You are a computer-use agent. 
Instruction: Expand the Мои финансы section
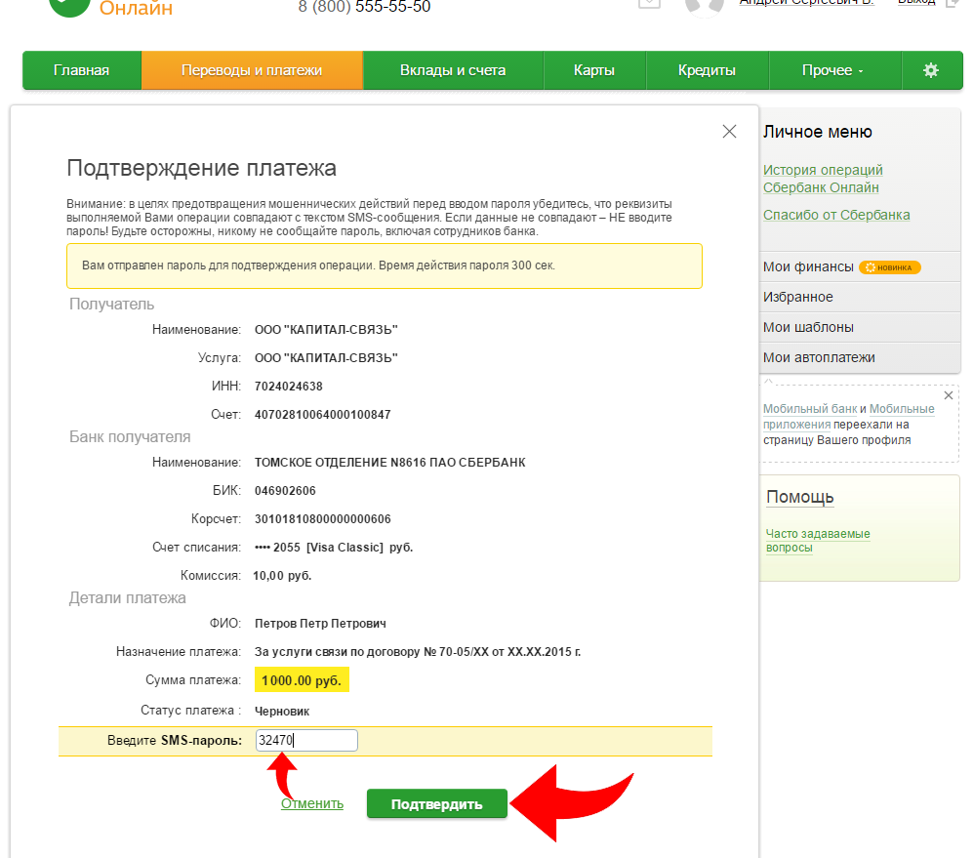(x=860, y=266)
